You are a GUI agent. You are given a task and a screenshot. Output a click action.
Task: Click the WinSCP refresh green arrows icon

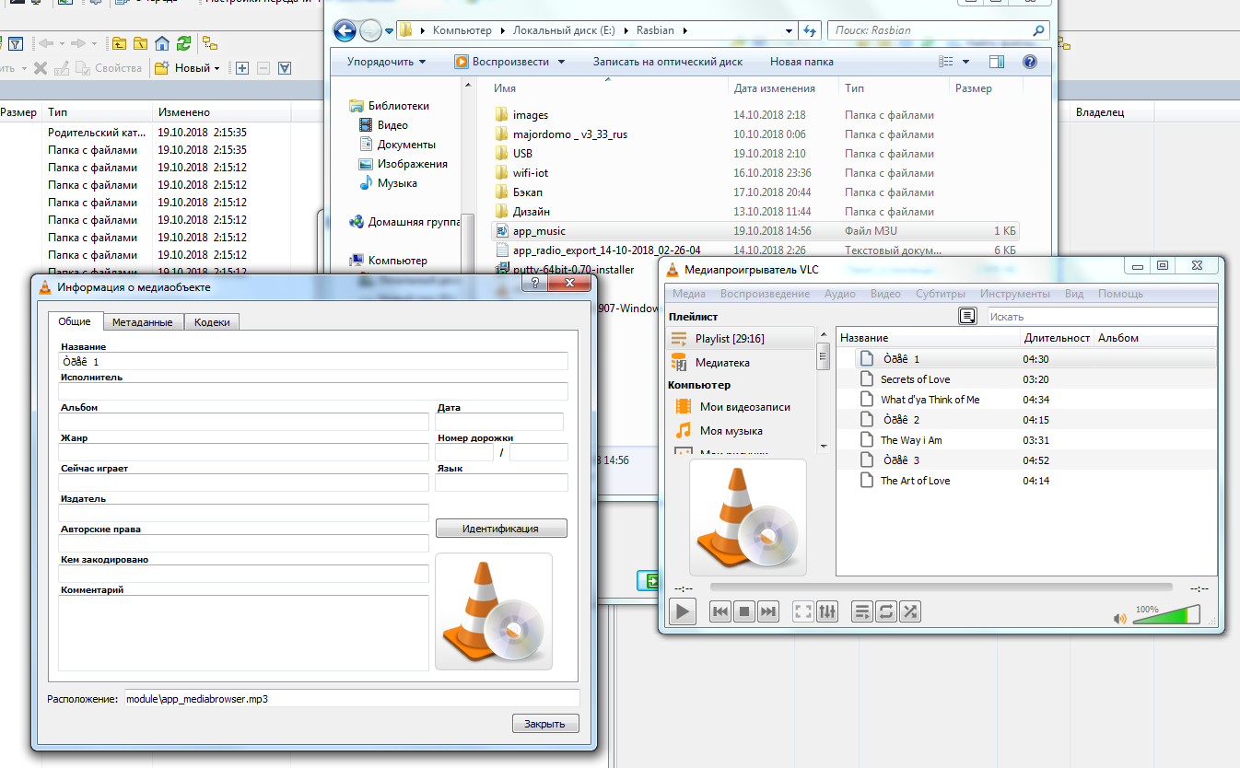coord(184,43)
